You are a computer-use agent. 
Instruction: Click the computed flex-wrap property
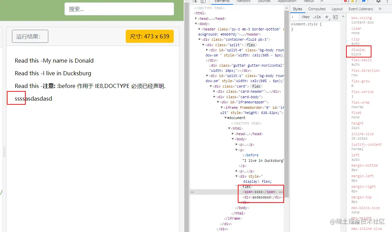(360, 102)
